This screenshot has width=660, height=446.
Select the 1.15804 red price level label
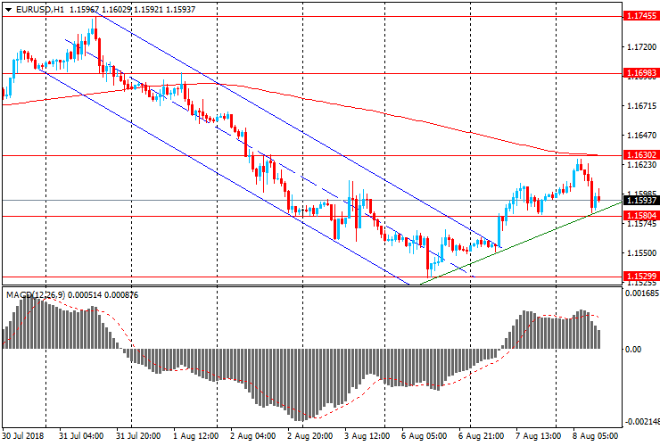641,216
